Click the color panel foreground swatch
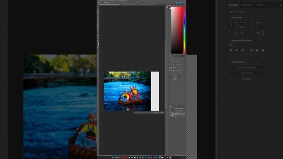This screenshot has width=283, height=159. click(170, 8)
